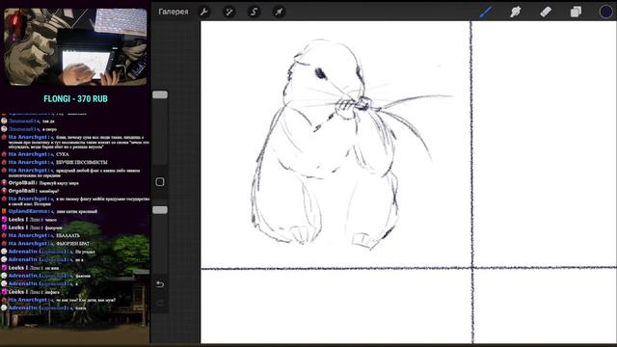Activate the Transform arrow tool
The height and width of the screenshot is (347, 617).
coord(279,12)
